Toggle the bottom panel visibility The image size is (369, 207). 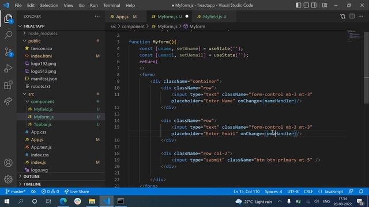coord(306,5)
